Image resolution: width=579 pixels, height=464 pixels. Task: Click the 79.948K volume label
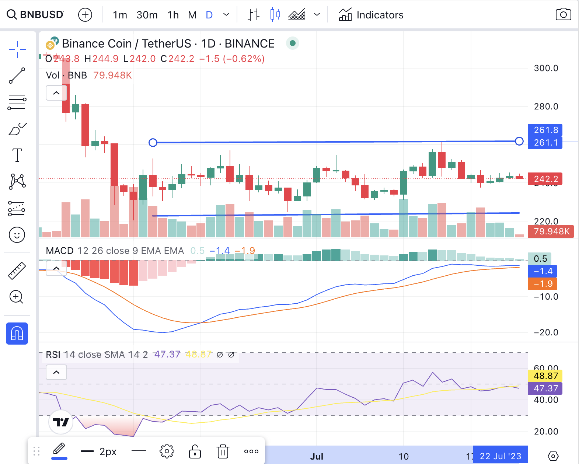coord(551,231)
